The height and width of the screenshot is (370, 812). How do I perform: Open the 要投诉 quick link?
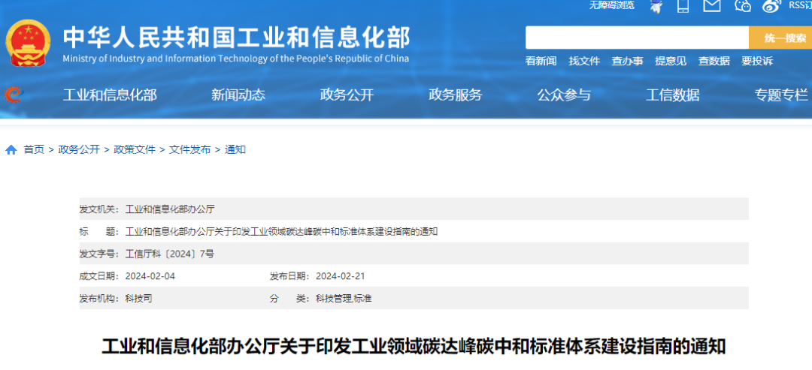757,61
